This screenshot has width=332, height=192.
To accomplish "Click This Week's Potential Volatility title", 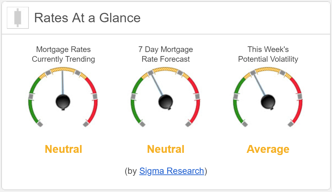I will pos(268,54).
